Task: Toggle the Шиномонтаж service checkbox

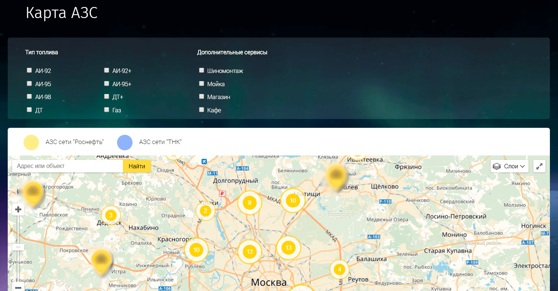Action: tap(202, 70)
